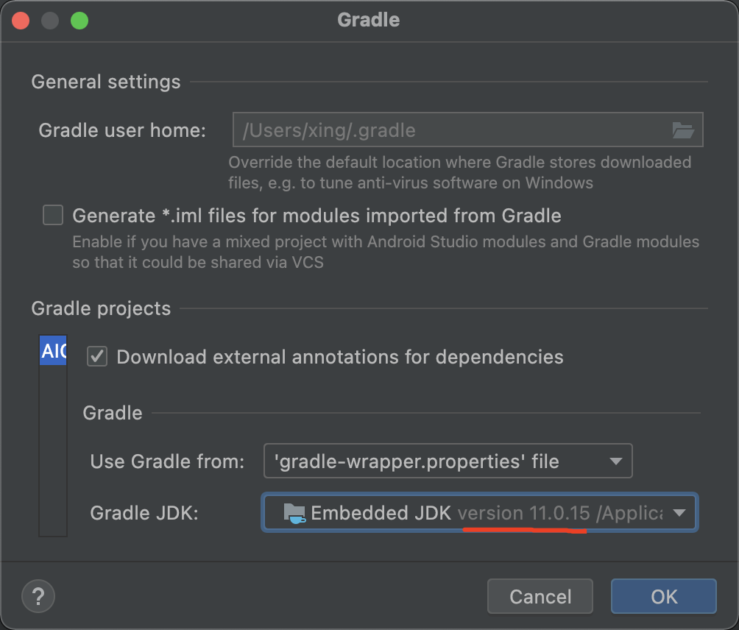Click the folder browse icon for Gradle user home
739x630 pixels.
(683, 131)
